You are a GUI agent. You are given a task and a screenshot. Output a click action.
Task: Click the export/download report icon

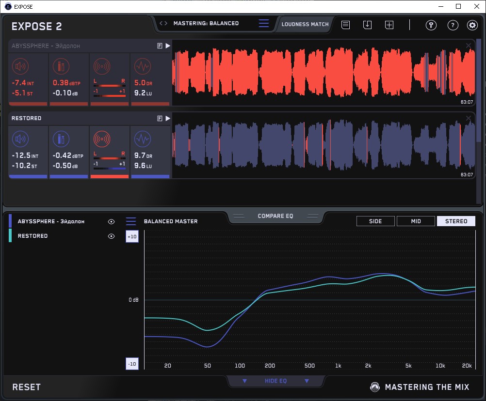pyautogui.click(x=367, y=25)
